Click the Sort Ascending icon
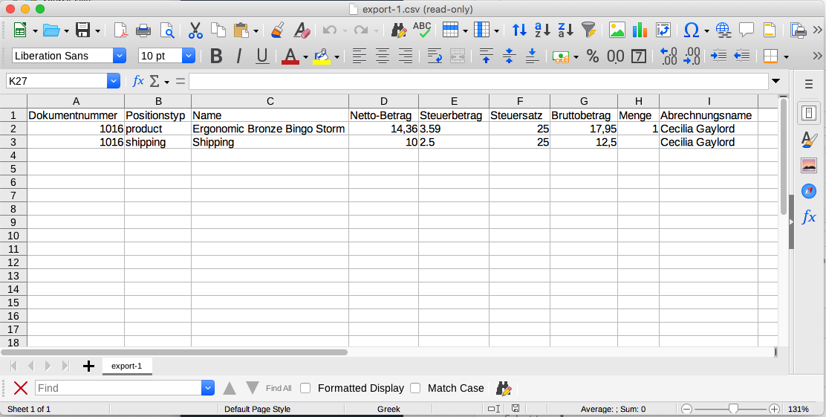Screen dimensions: 826x417 pos(542,30)
